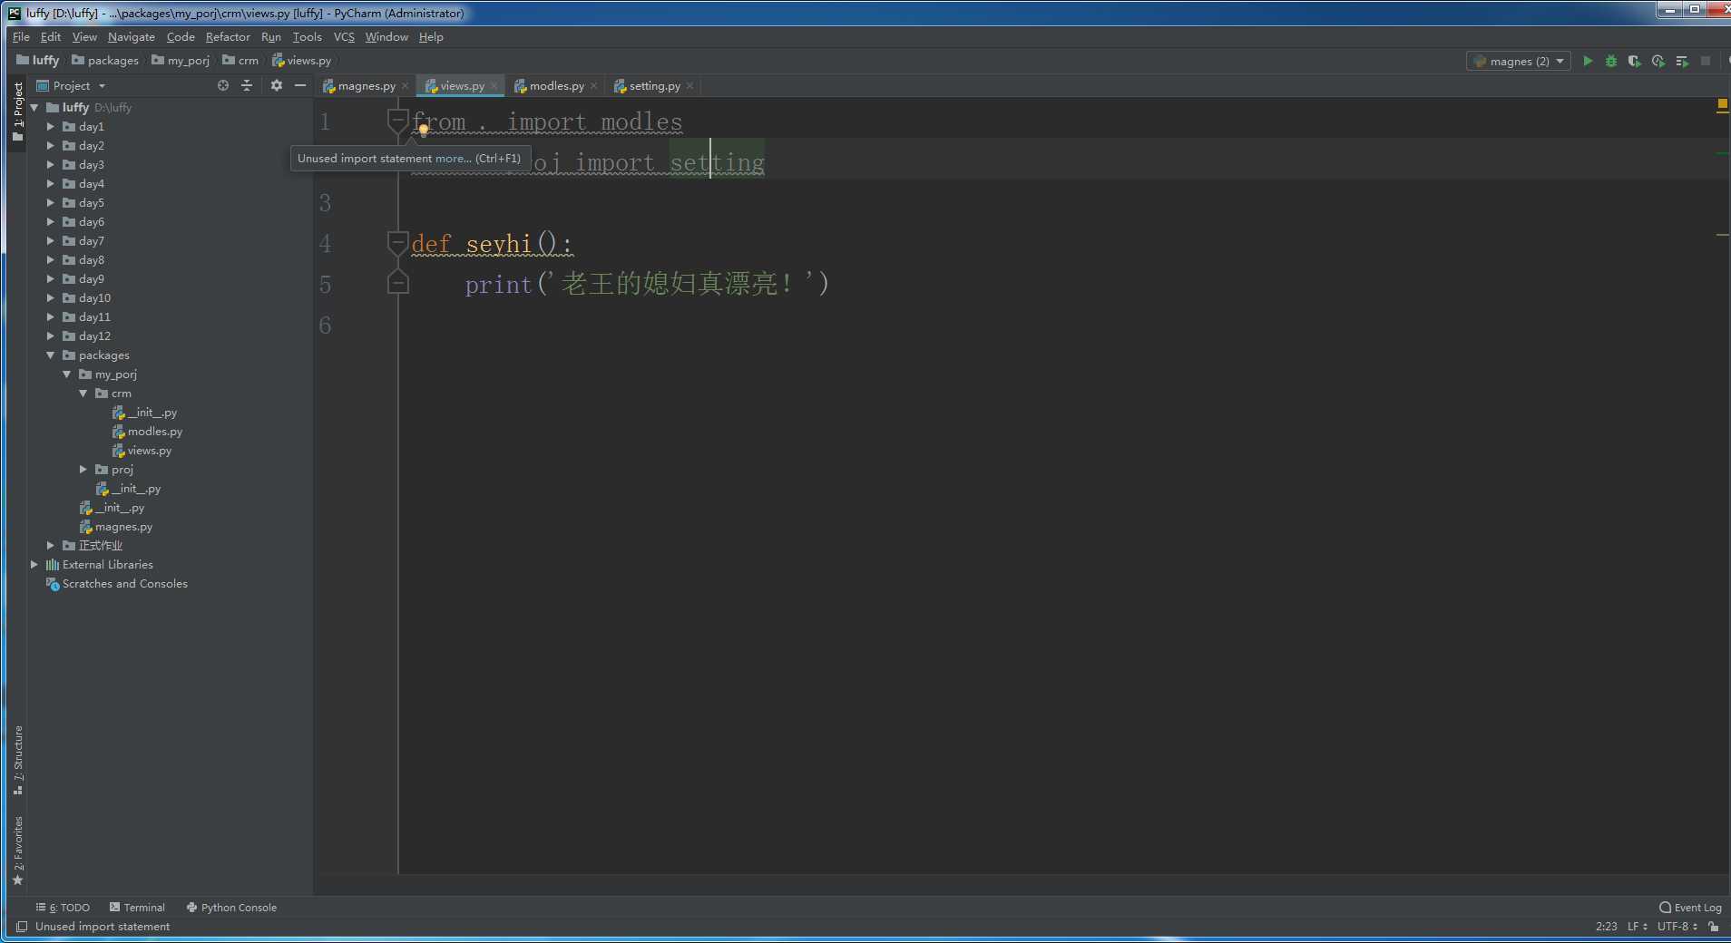Image resolution: width=1731 pixels, height=943 pixels.
Task: Collapse the my_porj folder
Action: tap(67, 374)
